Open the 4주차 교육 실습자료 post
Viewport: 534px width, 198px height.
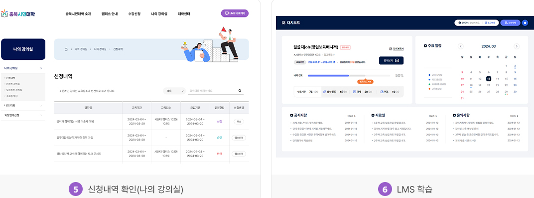pos(390,123)
